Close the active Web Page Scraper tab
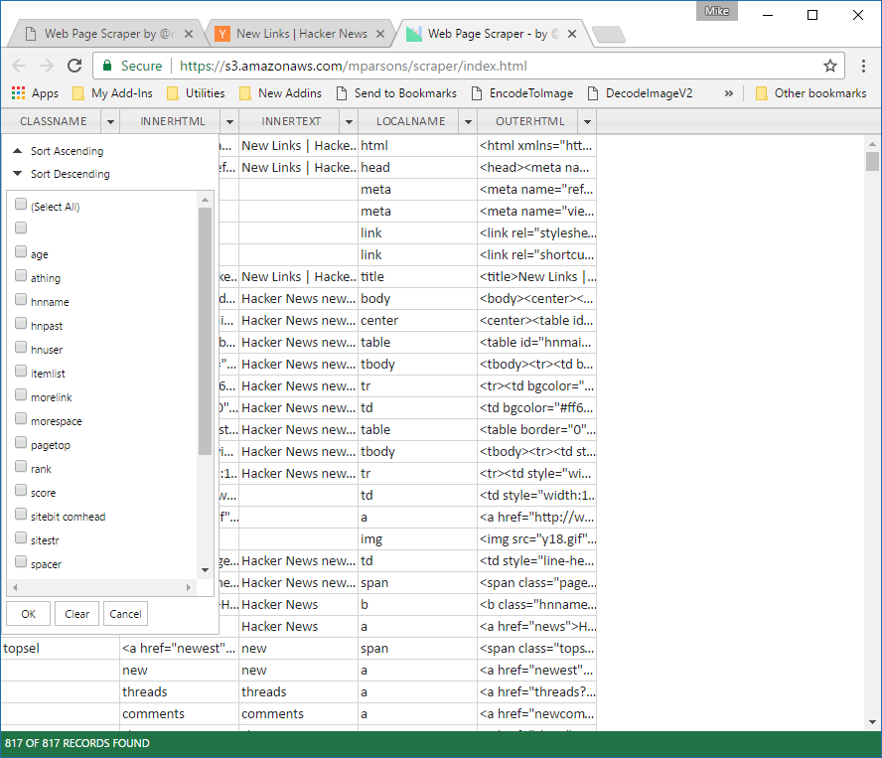The width and height of the screenshot is (882, 758). click(572, 34)
